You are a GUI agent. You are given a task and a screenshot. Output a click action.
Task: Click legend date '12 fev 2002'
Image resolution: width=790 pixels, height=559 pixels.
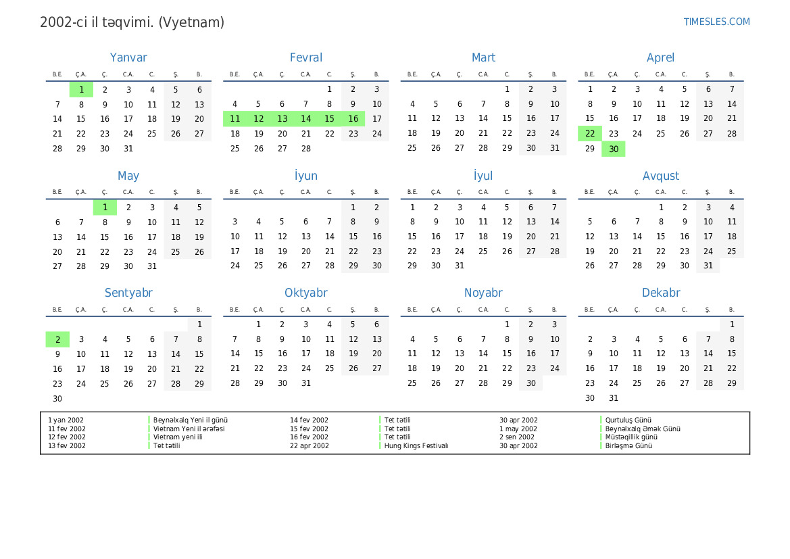67,437
